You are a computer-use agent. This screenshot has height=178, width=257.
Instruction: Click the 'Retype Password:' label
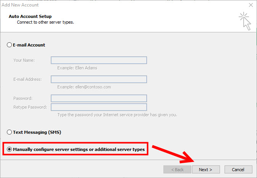click(x=30, y=107)
